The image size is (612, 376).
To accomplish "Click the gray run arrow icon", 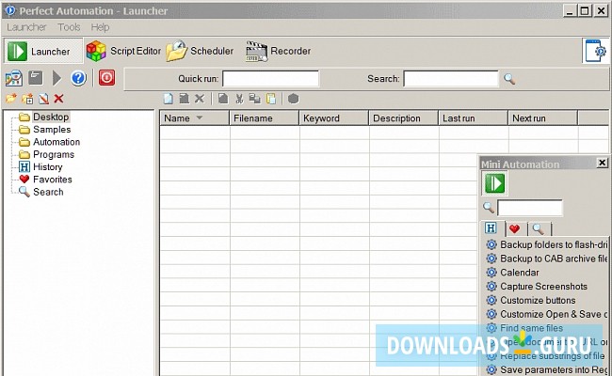I will click(57, 78).
